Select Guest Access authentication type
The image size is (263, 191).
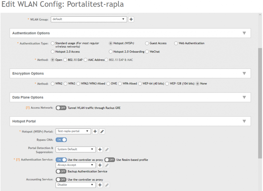click(x=147, y=43)
